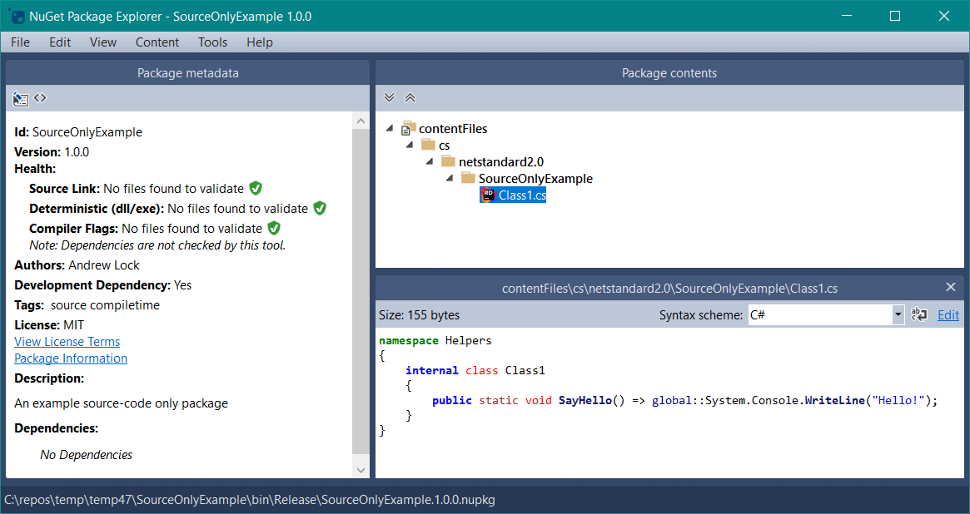Click the 'namespace Helpers' code line
The image size is (970, 514).
point(435,340)
